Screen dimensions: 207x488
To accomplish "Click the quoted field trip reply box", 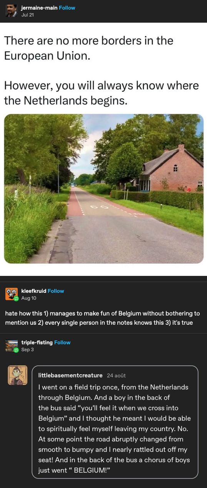I will [115, 422].
